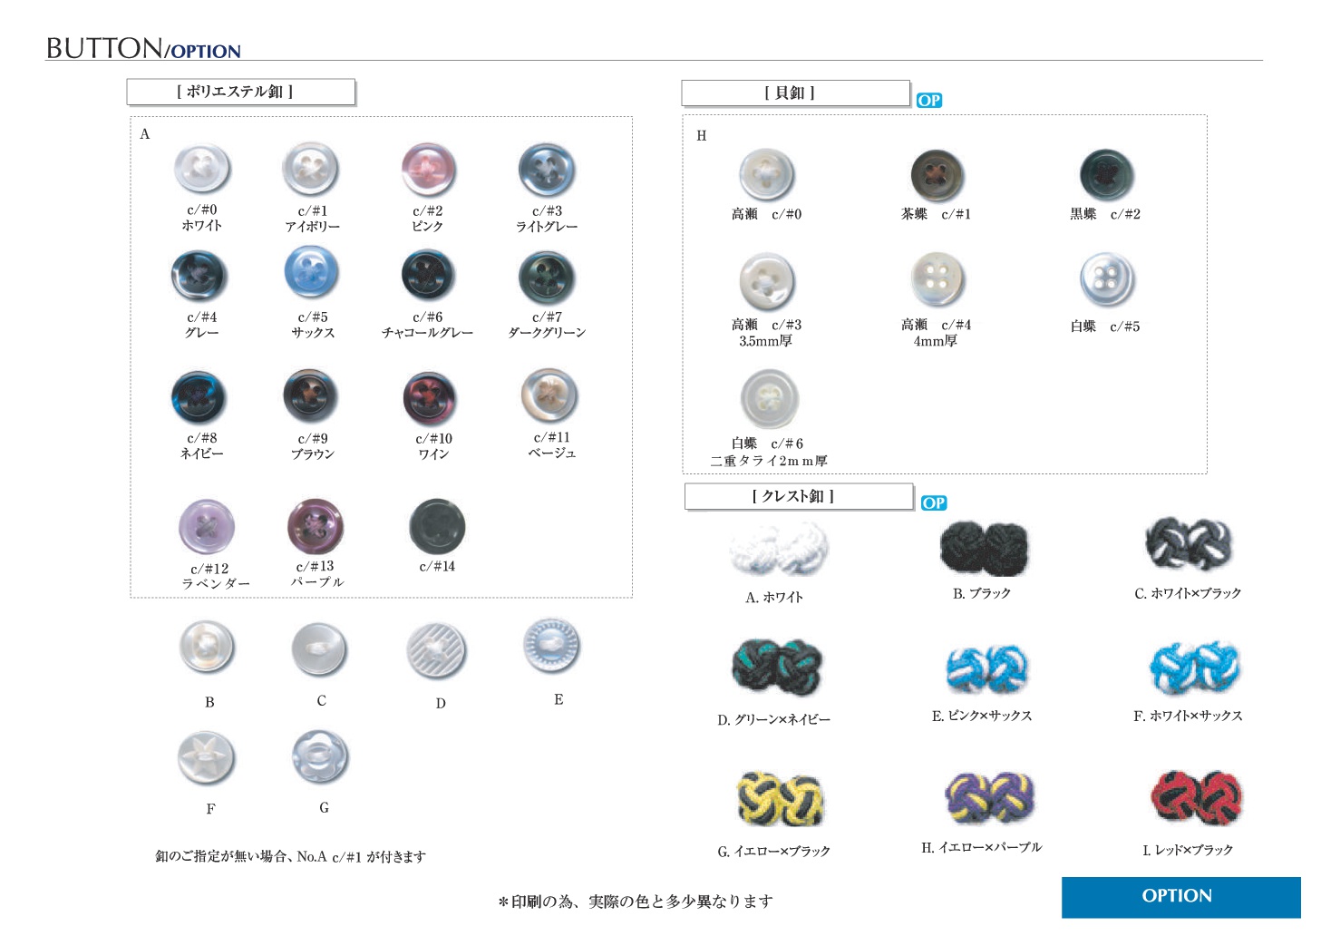Select crest button H. イエロー×パープル
Screen dimensions: 1321x936
pos(989,798)
